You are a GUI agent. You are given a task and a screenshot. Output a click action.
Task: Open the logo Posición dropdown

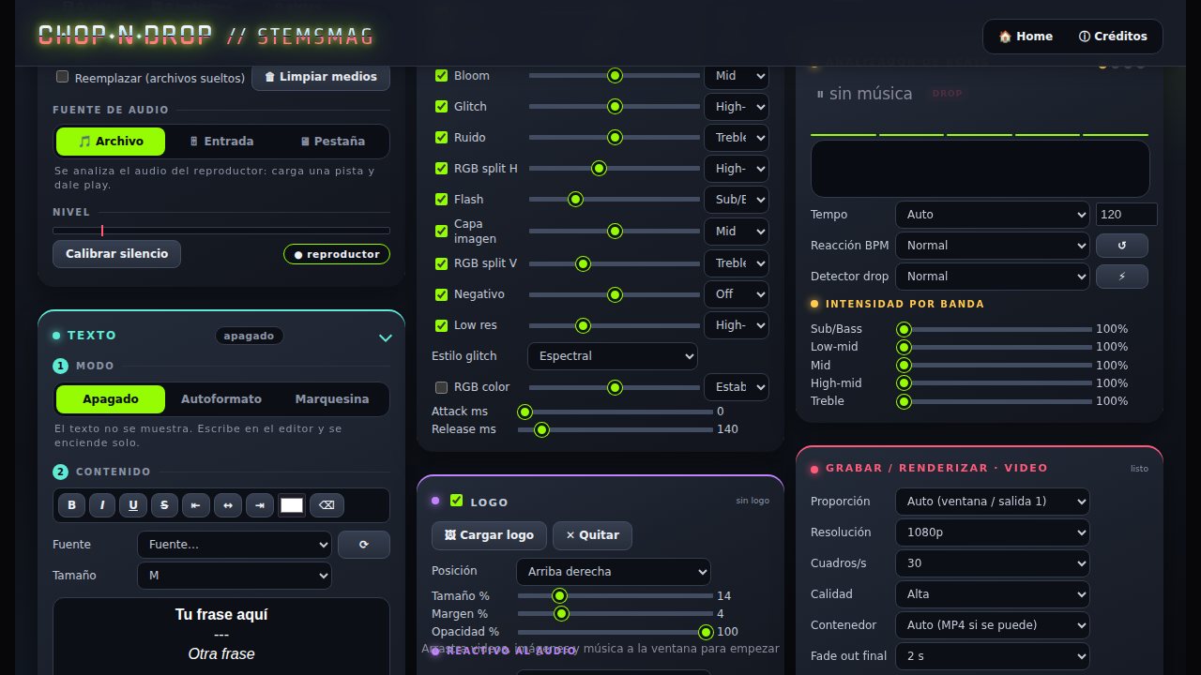[x=614, y=572]
